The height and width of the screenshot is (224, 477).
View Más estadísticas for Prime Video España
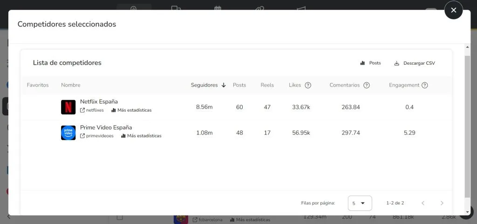pyautogui.click(x=141, y=136)
